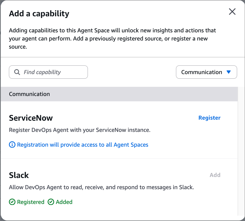This screenshot has height=221, width=245.
Task: Select the Communication section header
Action: pyautogui.click(x=30, y=94)
